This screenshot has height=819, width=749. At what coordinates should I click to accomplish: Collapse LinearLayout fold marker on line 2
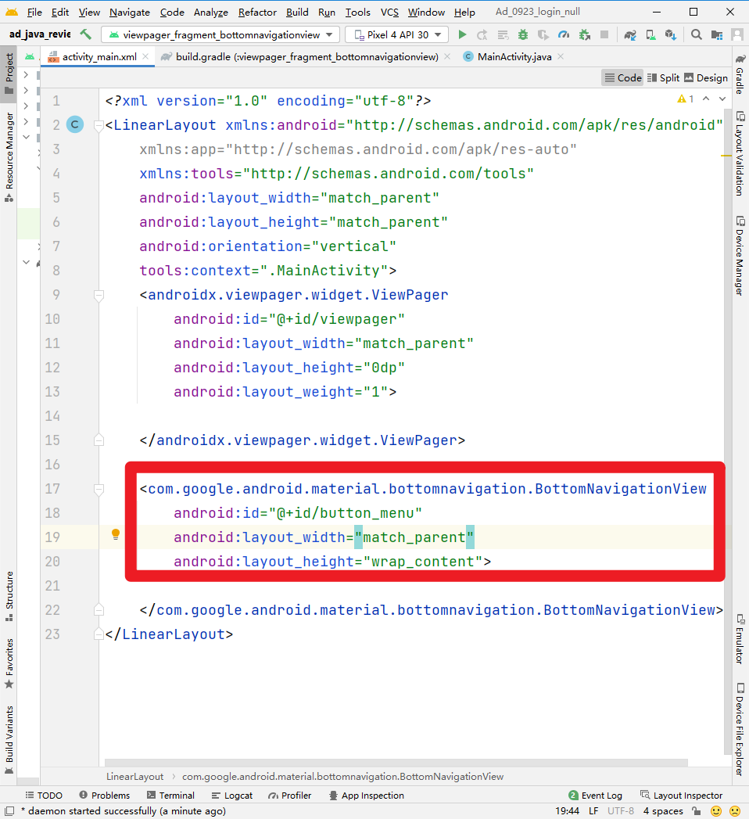coord(99,125)
